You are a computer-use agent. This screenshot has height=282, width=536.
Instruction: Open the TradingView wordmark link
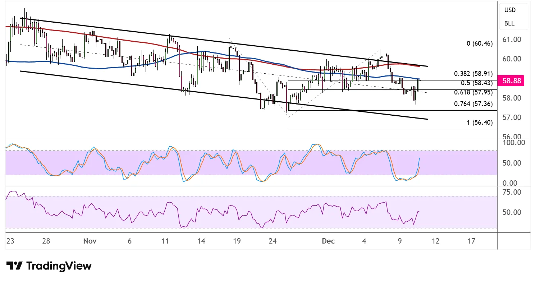pos(59,266)
